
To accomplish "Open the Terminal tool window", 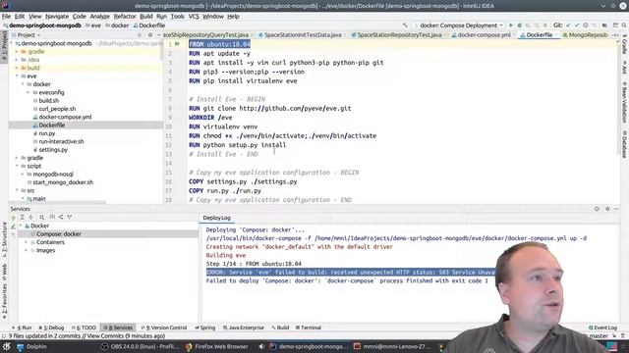I will 308,328.
